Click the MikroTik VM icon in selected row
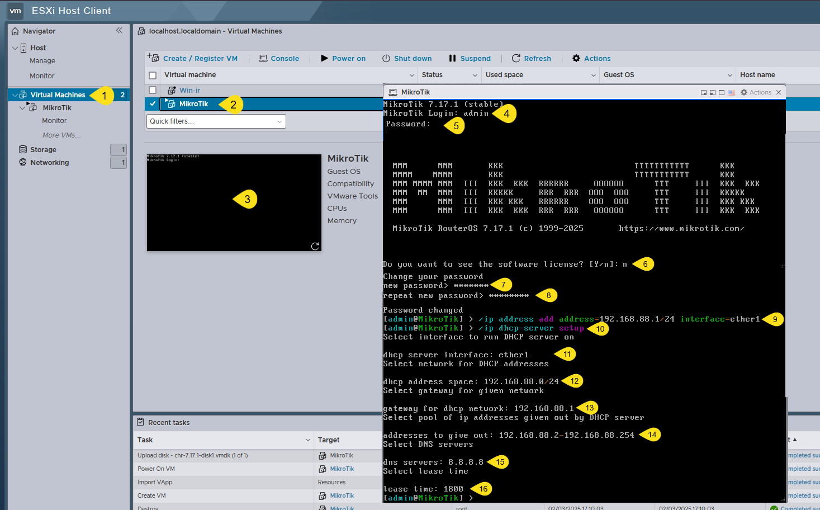This screenshot has width=820, height=510. (x=171, y=103)
